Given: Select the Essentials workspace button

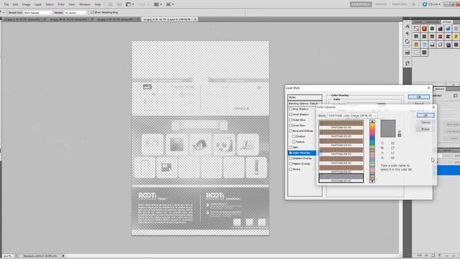Looking at the screenshot, I should coord(361,4).
